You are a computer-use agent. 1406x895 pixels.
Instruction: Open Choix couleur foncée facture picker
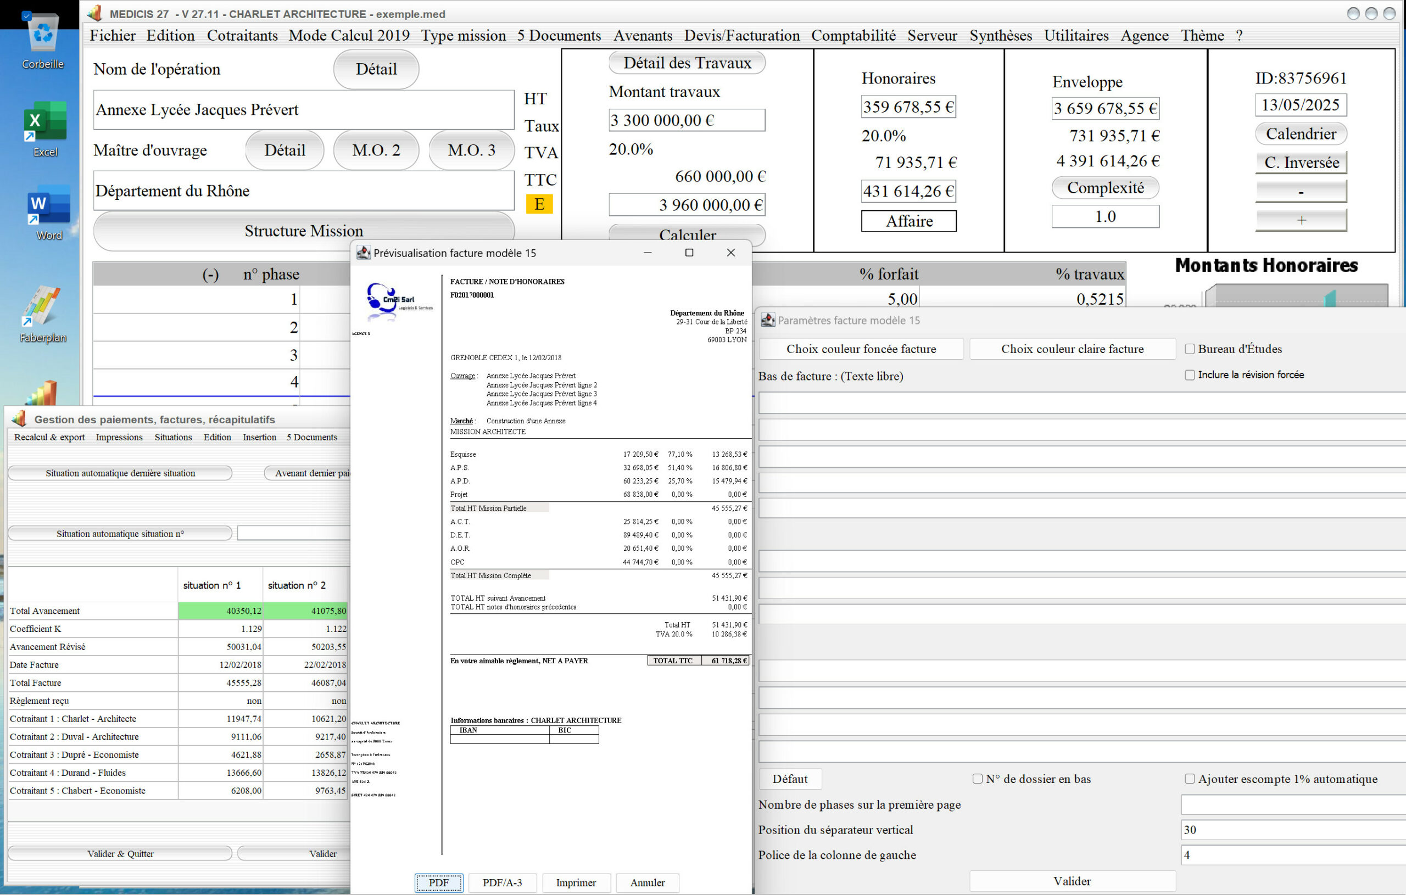(x=861, y=349)
